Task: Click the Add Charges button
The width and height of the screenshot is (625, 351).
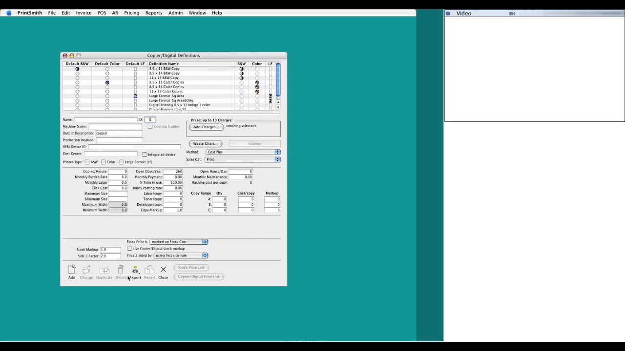Action: [x=206, y=127]
